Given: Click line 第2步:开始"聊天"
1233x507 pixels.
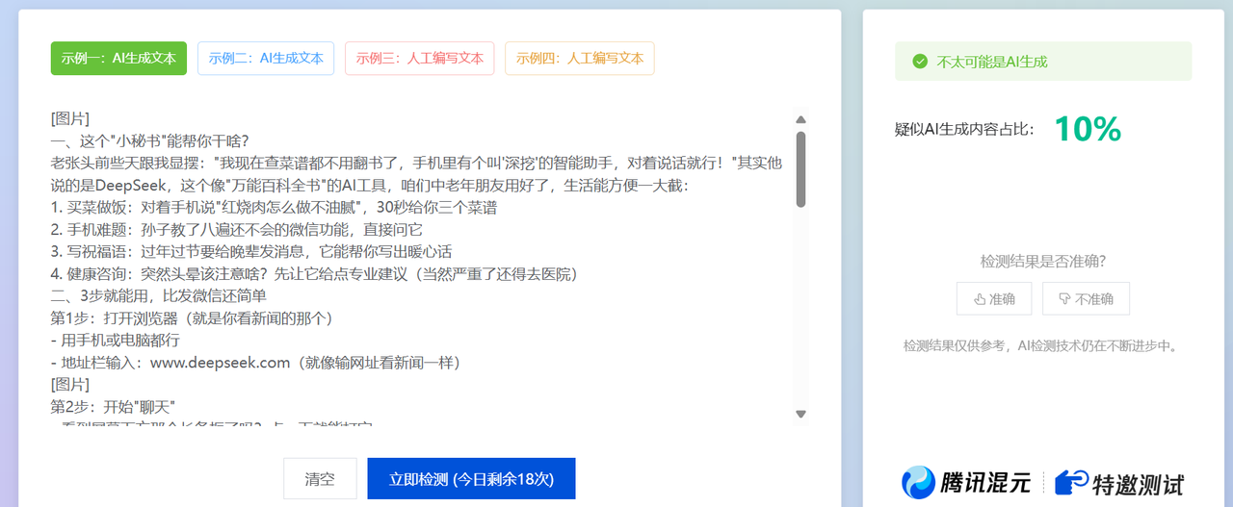Looking at the screenshot, I should 113,407.
